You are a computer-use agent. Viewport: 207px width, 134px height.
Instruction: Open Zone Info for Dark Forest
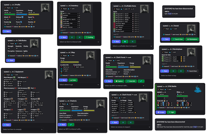pos(131,81)
